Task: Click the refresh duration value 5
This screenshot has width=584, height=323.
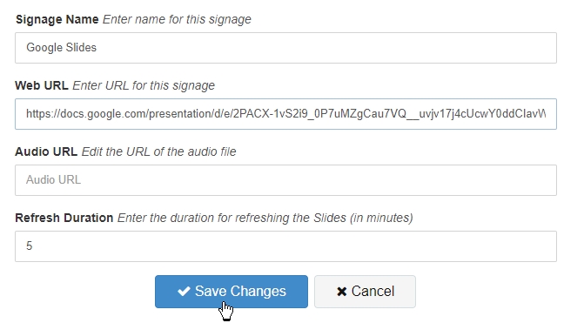Action: coord(29,246)
